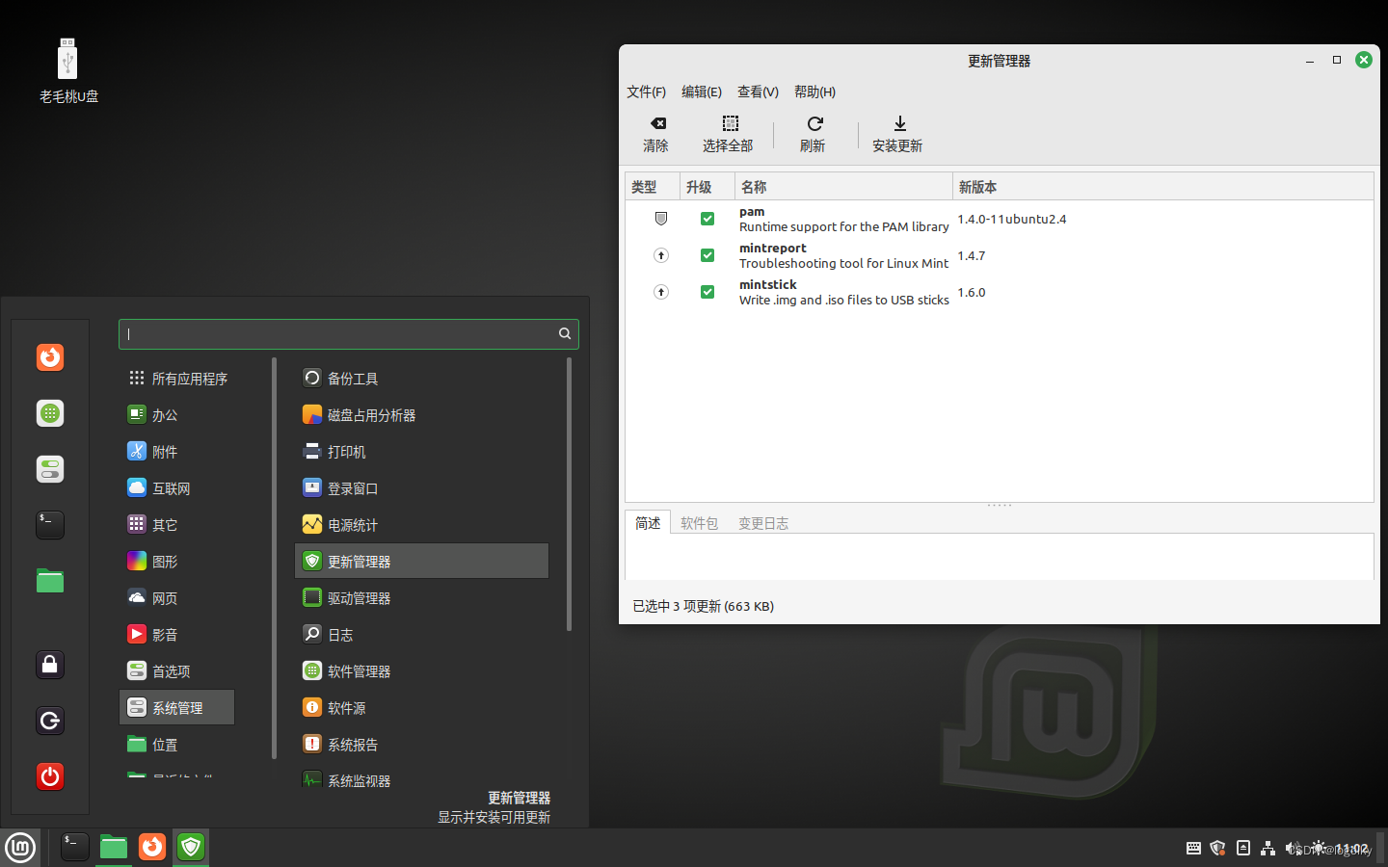Open the 查看(V) menu
The image size is (1388, 867).
pyautogui.click(x=758, y=92)
